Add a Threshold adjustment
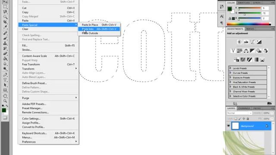The height and width of the screenshot is (155, 276). pyautogui.click(x=249, y=60)
